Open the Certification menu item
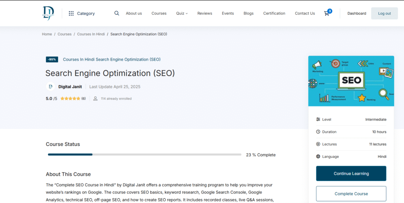The image size is (404, 203). pyautogui.click(x=274, y=13)
